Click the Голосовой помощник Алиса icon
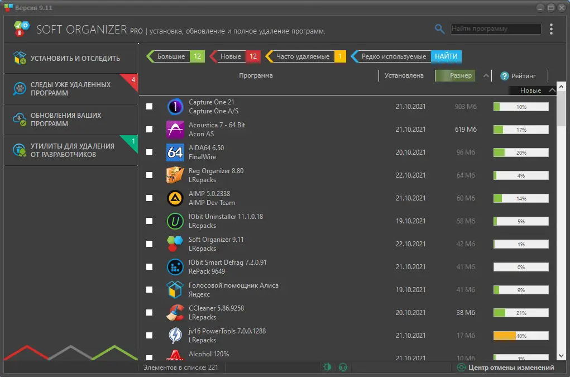This screenshot has height=377, width=570. tap(175, 290)
